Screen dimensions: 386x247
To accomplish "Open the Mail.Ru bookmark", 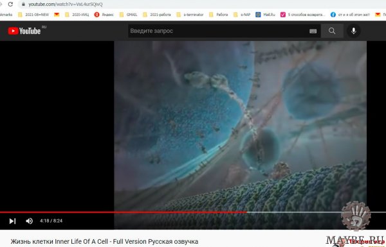I will tap(265, 15).
